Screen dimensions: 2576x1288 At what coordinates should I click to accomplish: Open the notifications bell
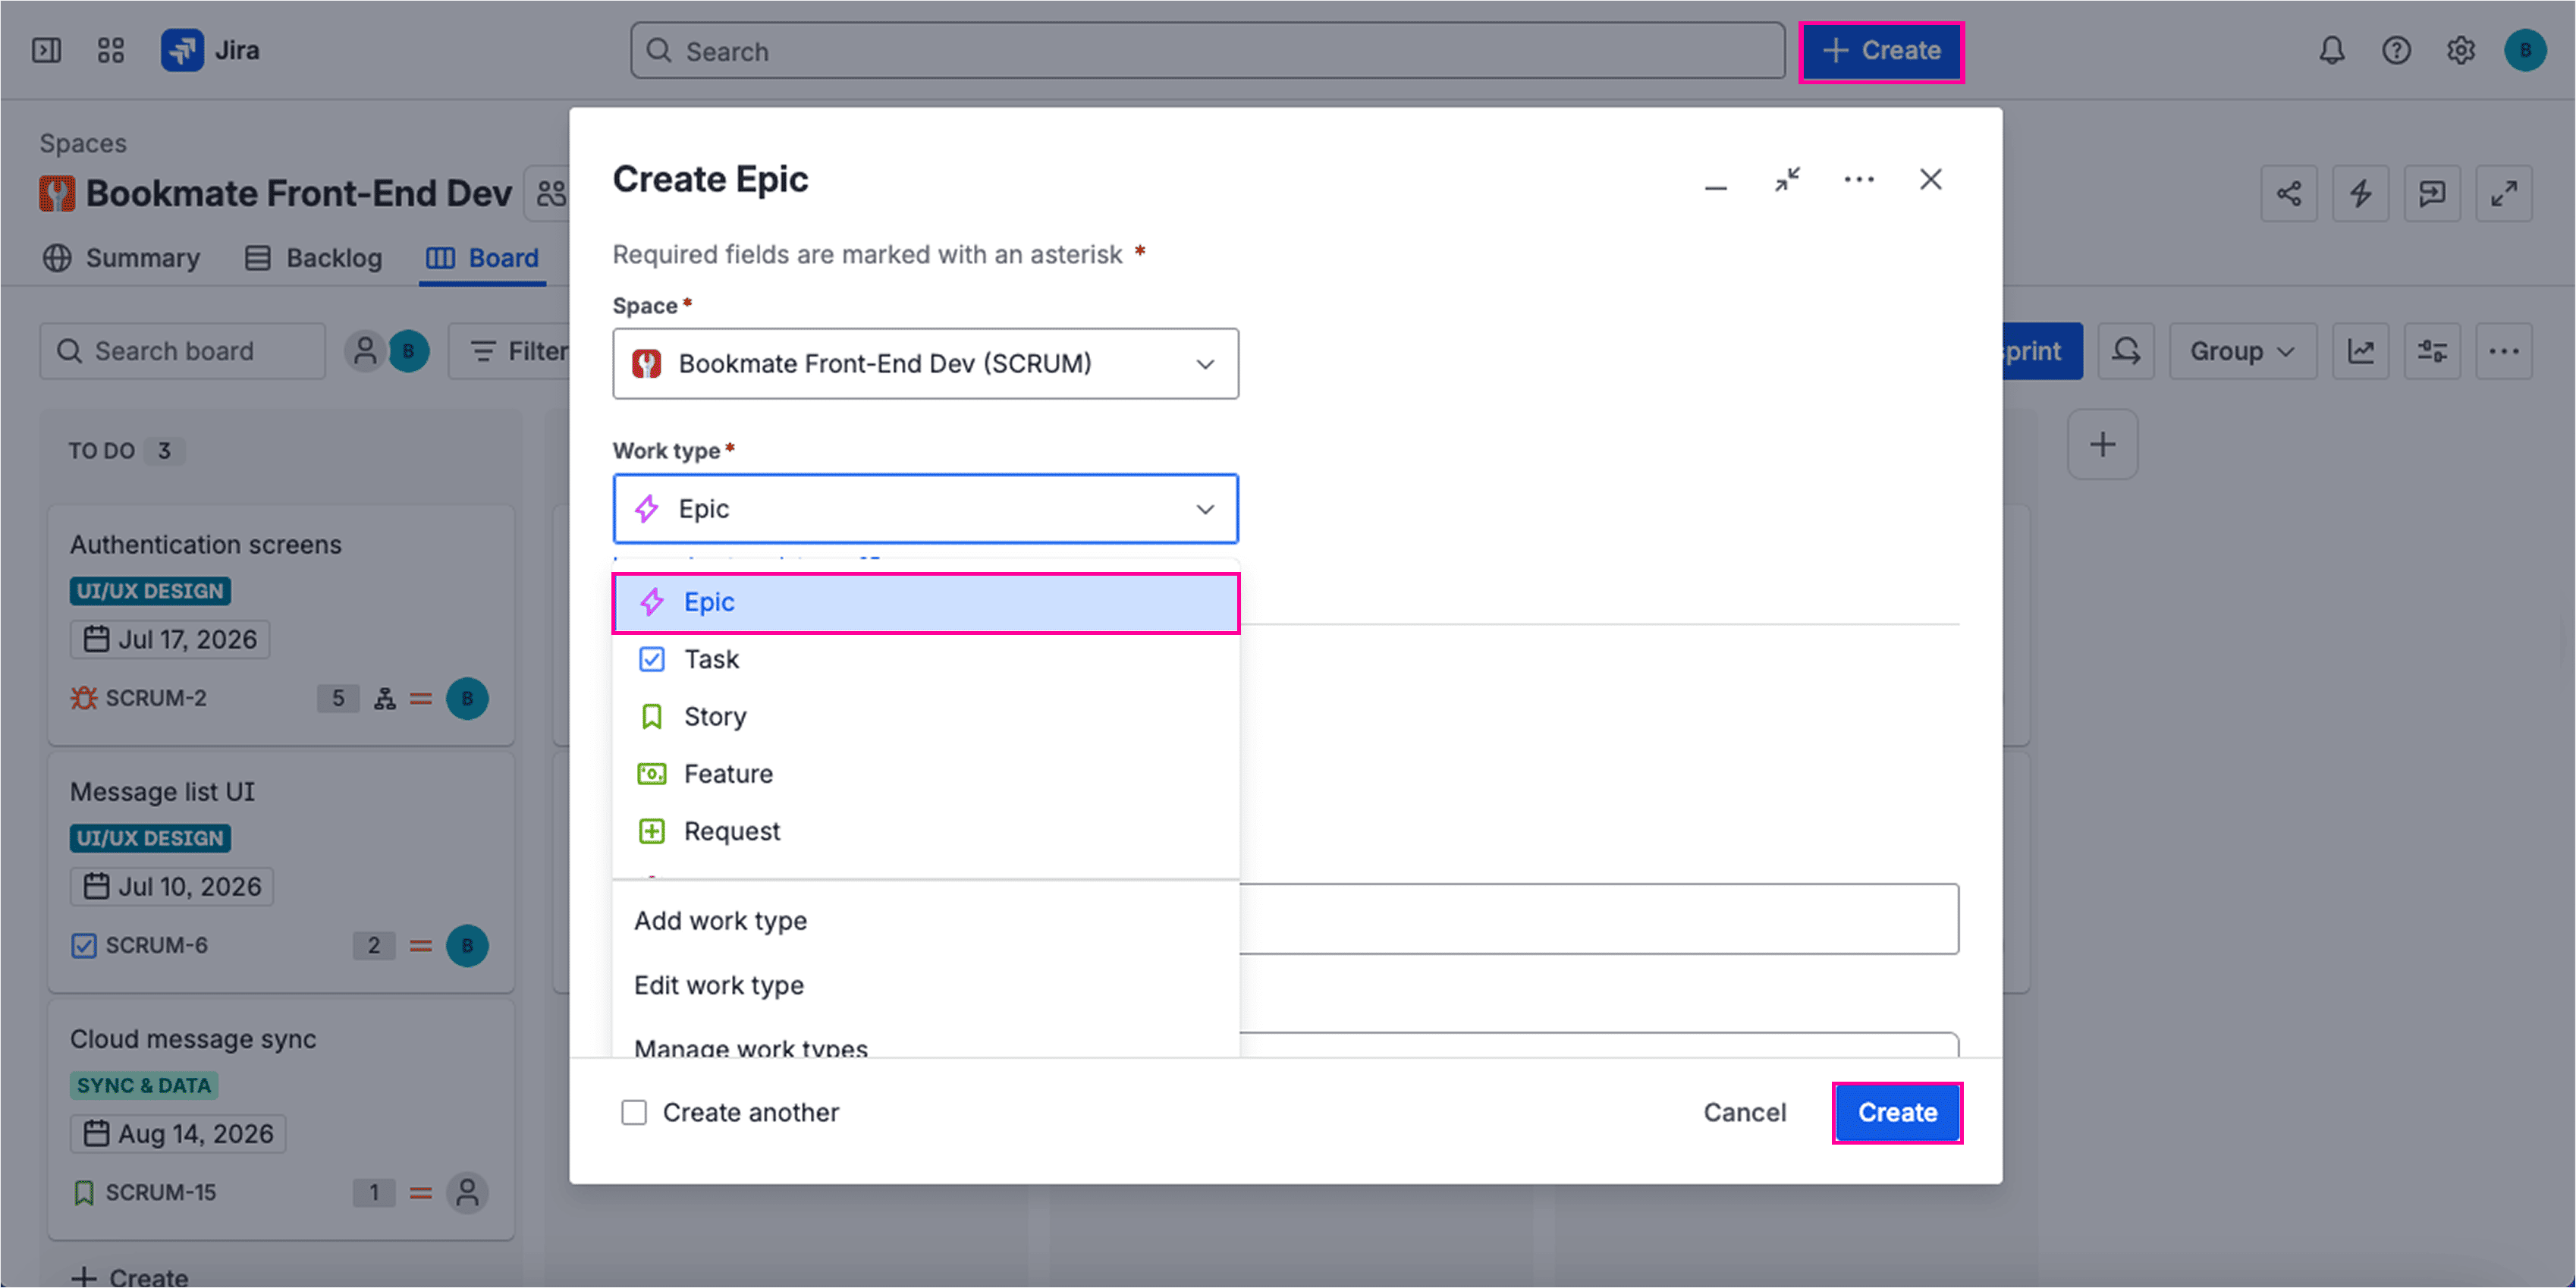[2332, 50]
